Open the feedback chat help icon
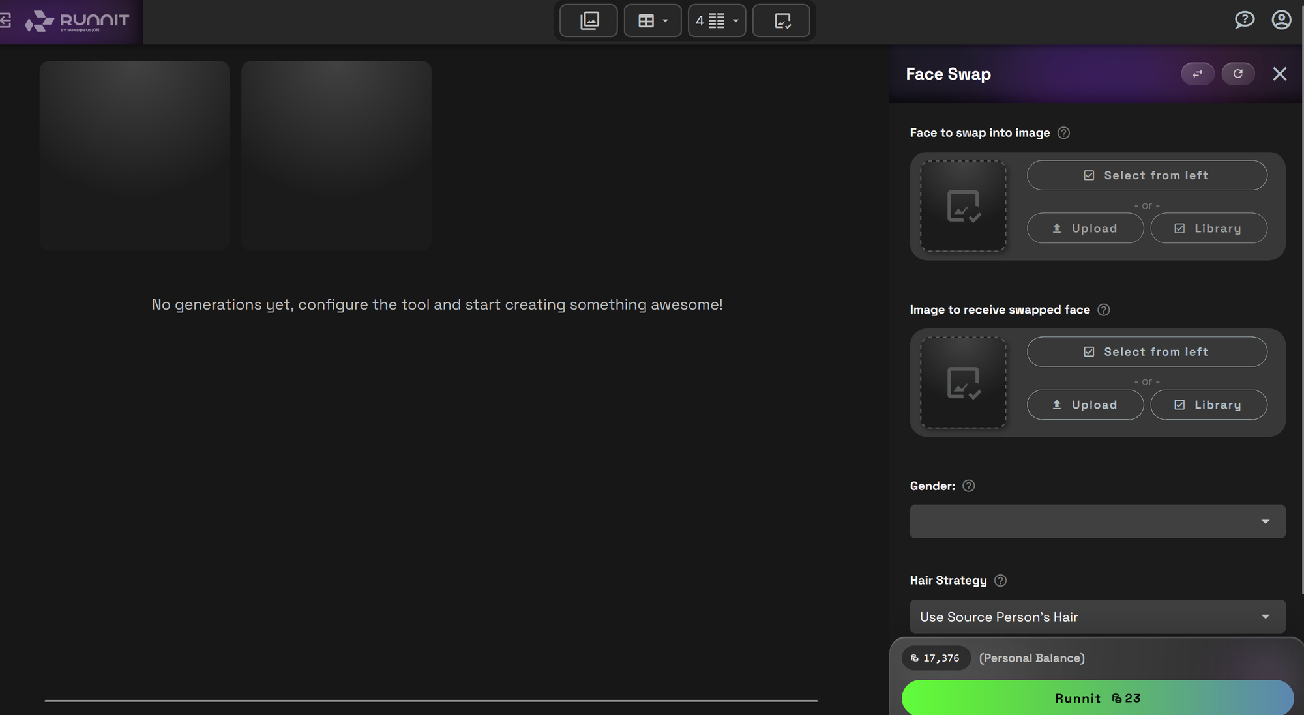The width and height of the screenshot is (1304, 715). [x=1244, y=20]
